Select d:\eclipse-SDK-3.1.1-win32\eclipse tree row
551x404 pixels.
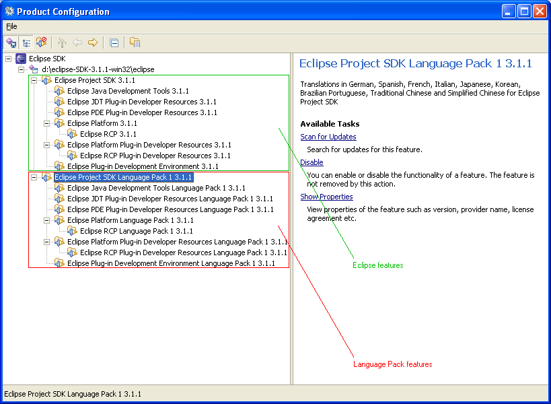98,69
